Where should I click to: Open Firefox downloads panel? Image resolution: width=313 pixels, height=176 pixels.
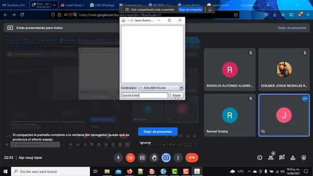click(x=275, y=15)
